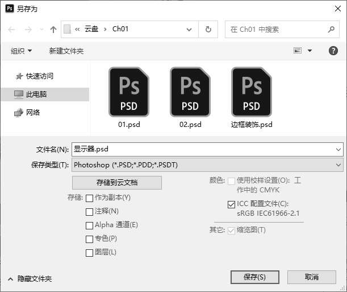Go forward with the right arrow
This screenshot has height=292, width=347.
click(x=28, y=30)
